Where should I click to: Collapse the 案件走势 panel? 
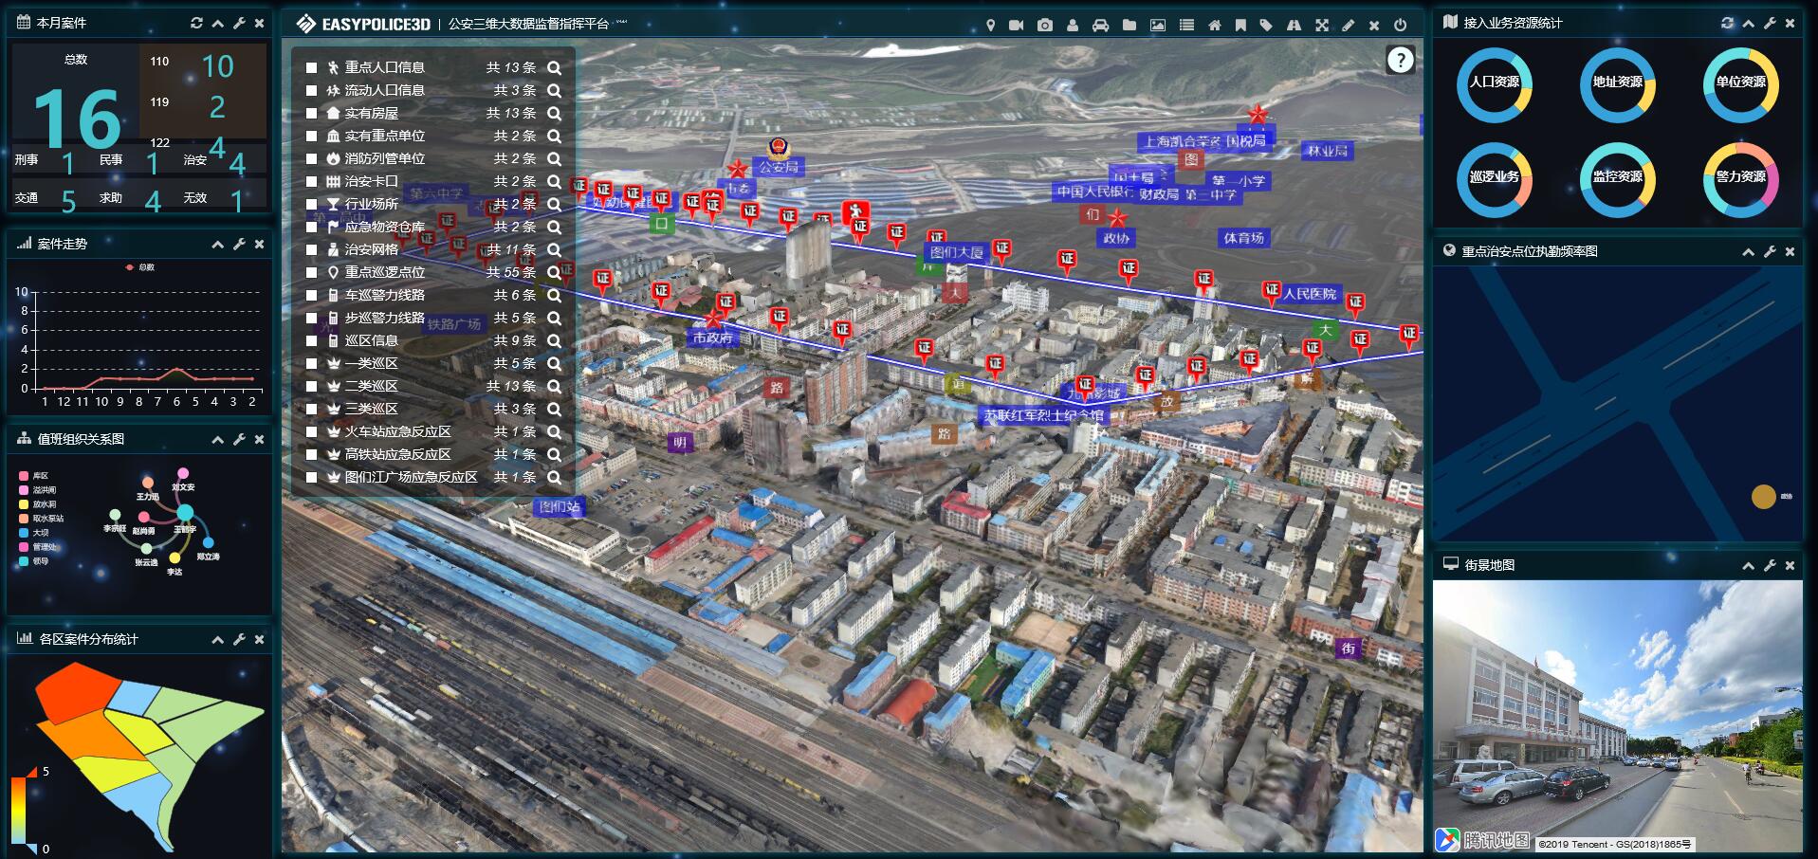click(218, 245)
